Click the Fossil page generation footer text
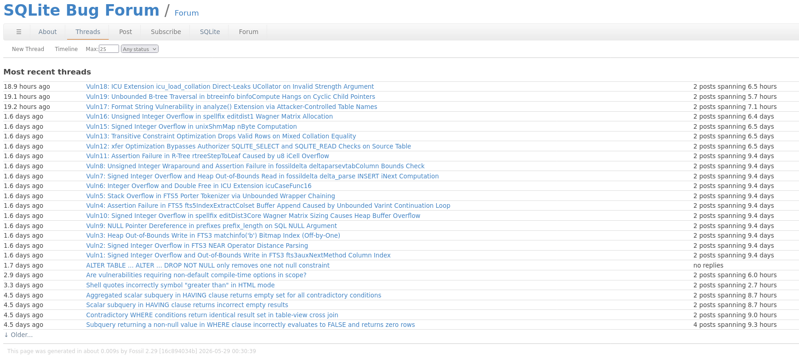 click(x=131, y=351)
